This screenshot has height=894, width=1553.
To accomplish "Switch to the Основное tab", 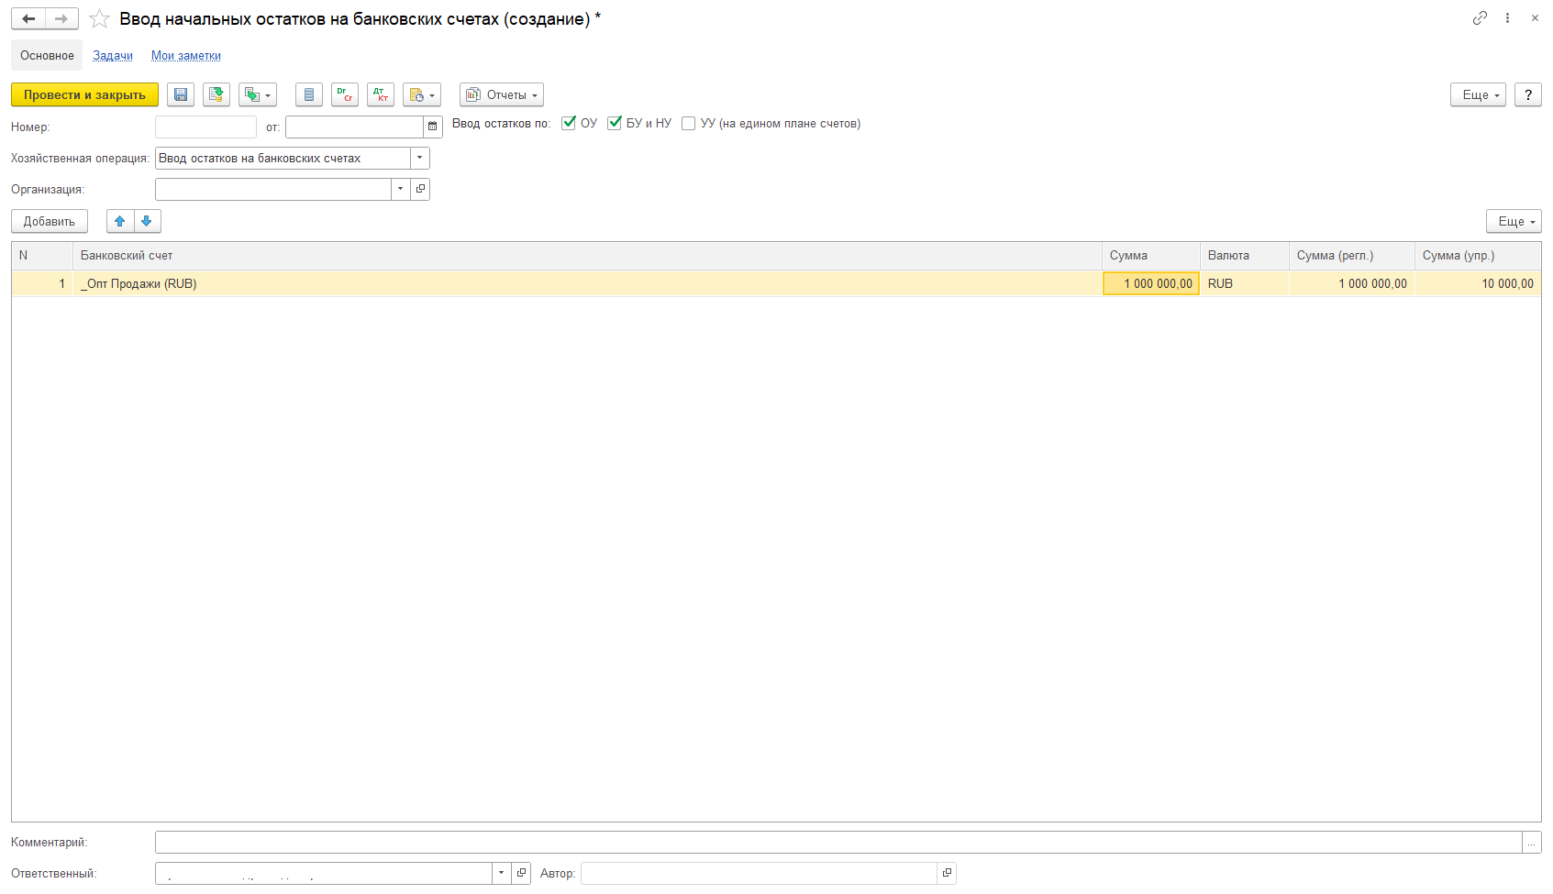I will tap(47, 55).
